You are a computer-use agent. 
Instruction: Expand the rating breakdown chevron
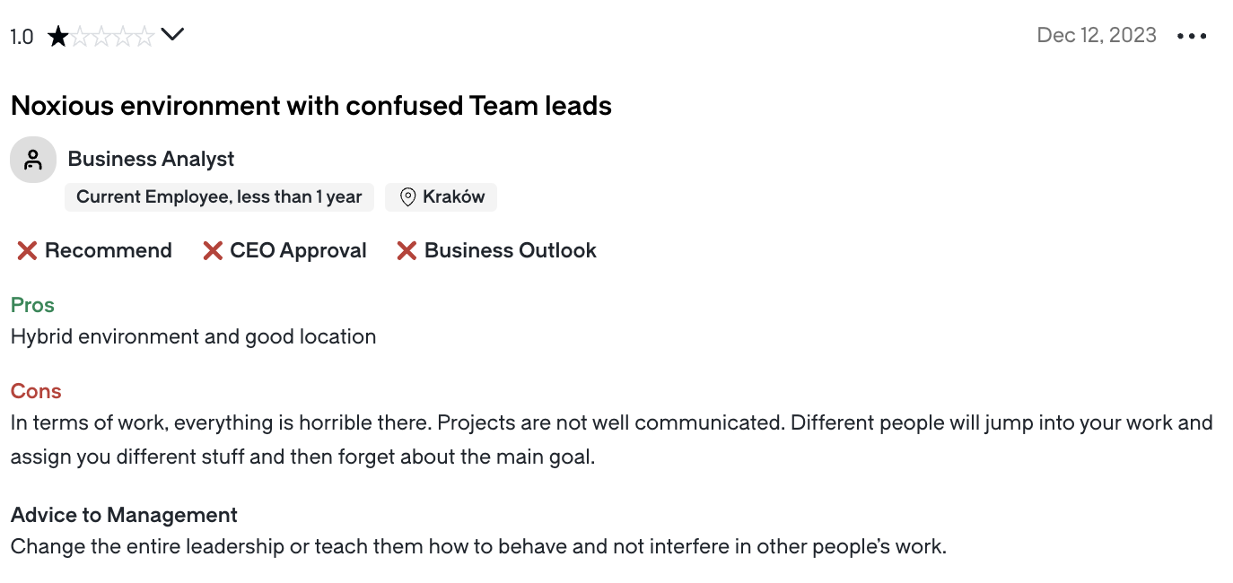[x=171, y=35]
